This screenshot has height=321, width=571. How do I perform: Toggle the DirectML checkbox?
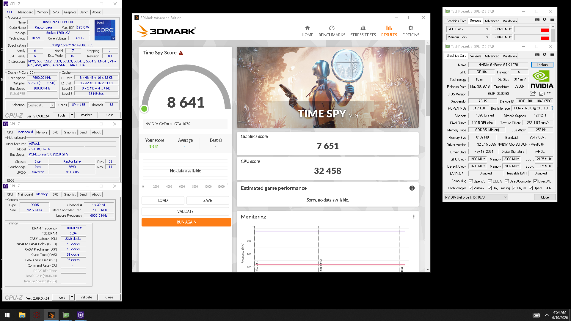tap(535, 181)
